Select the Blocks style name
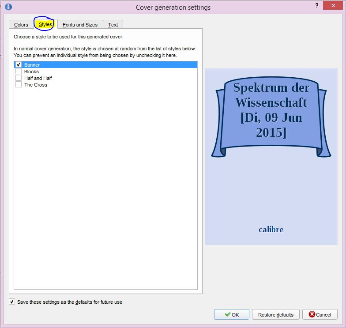This screenshot has height=328, width=346. 32,72
